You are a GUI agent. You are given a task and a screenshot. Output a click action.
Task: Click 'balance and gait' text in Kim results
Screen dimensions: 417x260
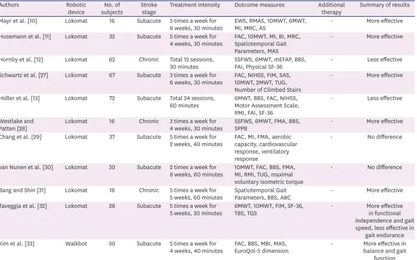[384, 251]
